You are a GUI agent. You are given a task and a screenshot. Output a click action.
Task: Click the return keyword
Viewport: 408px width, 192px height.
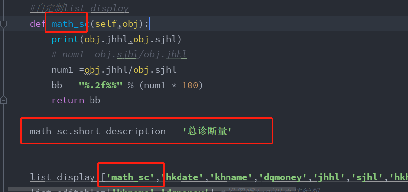click(68, 100)
